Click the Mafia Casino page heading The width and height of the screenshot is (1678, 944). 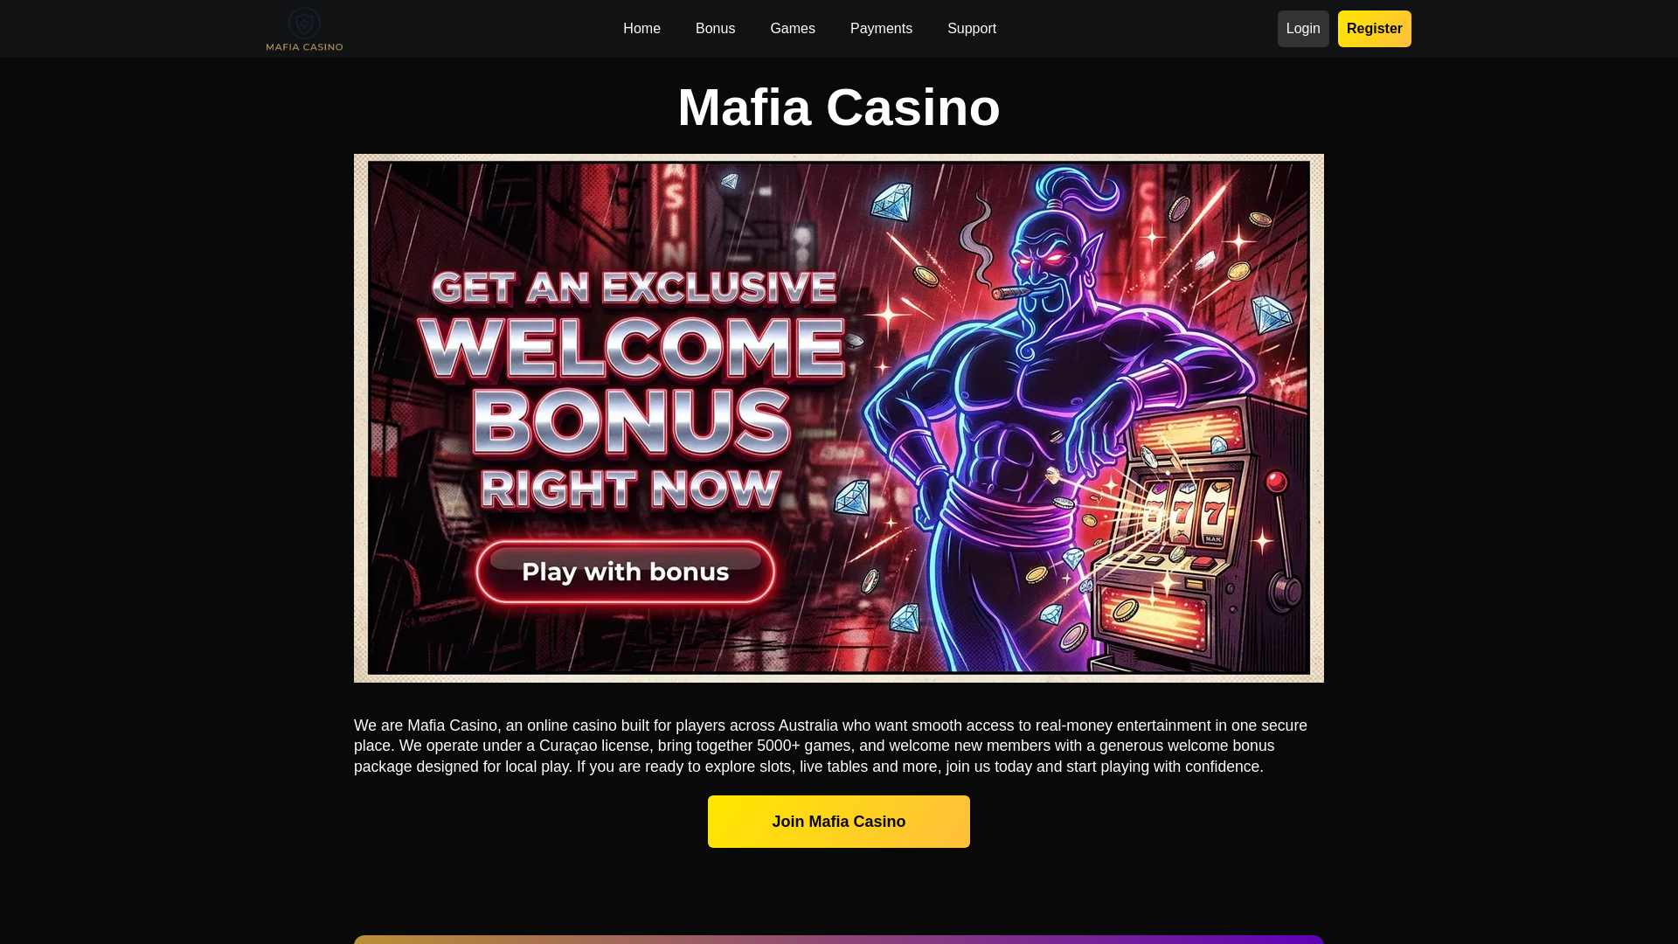click(839, 108)
